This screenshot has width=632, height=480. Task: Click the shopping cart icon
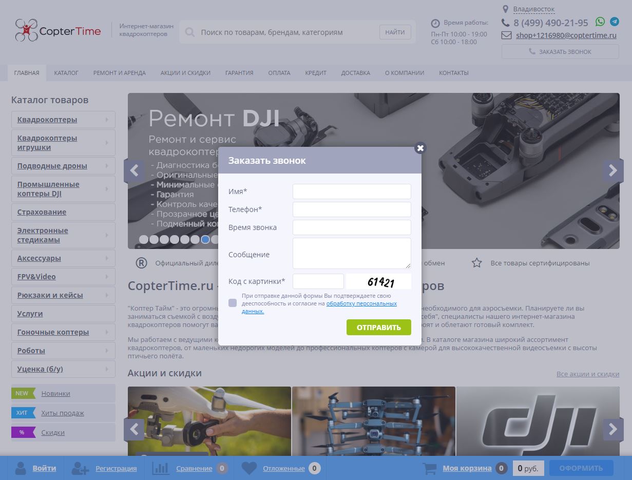coord(430,468)
